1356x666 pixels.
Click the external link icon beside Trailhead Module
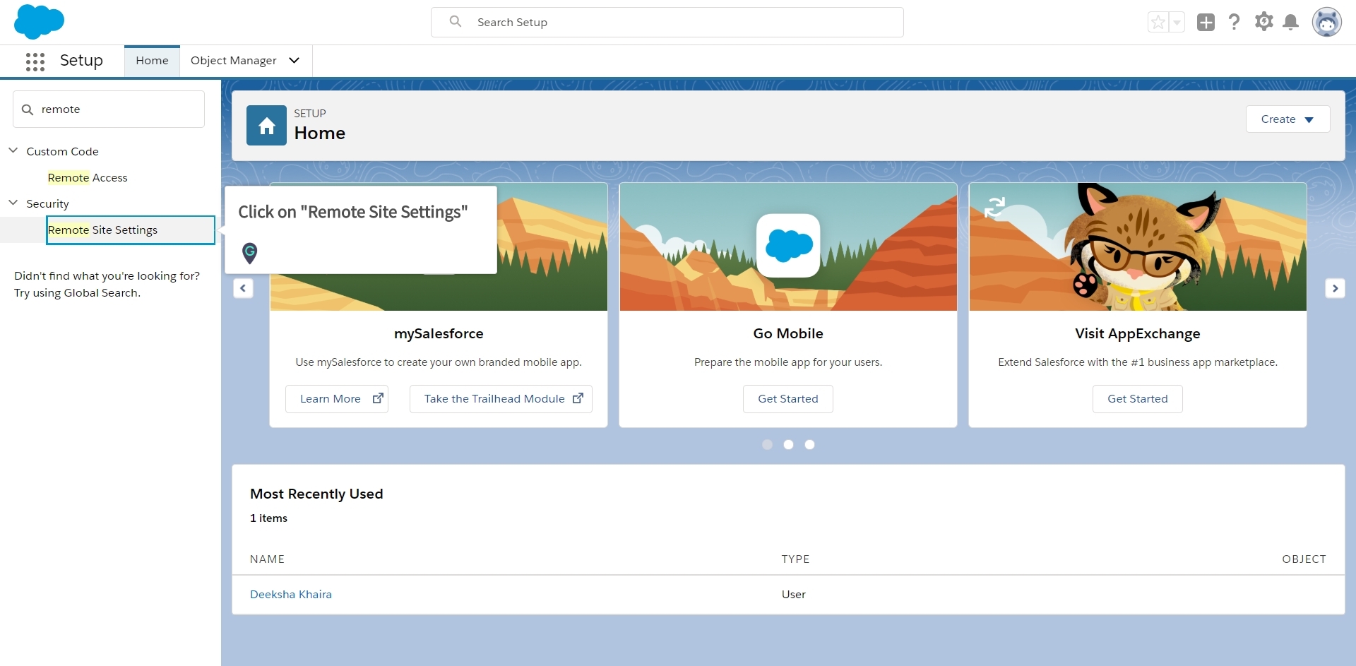(578, 398)
